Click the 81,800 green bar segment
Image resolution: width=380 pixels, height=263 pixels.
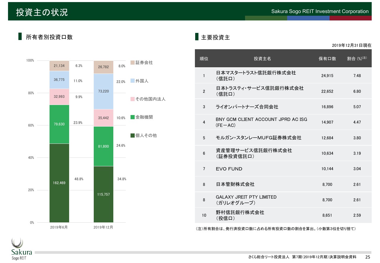point(104,146)
